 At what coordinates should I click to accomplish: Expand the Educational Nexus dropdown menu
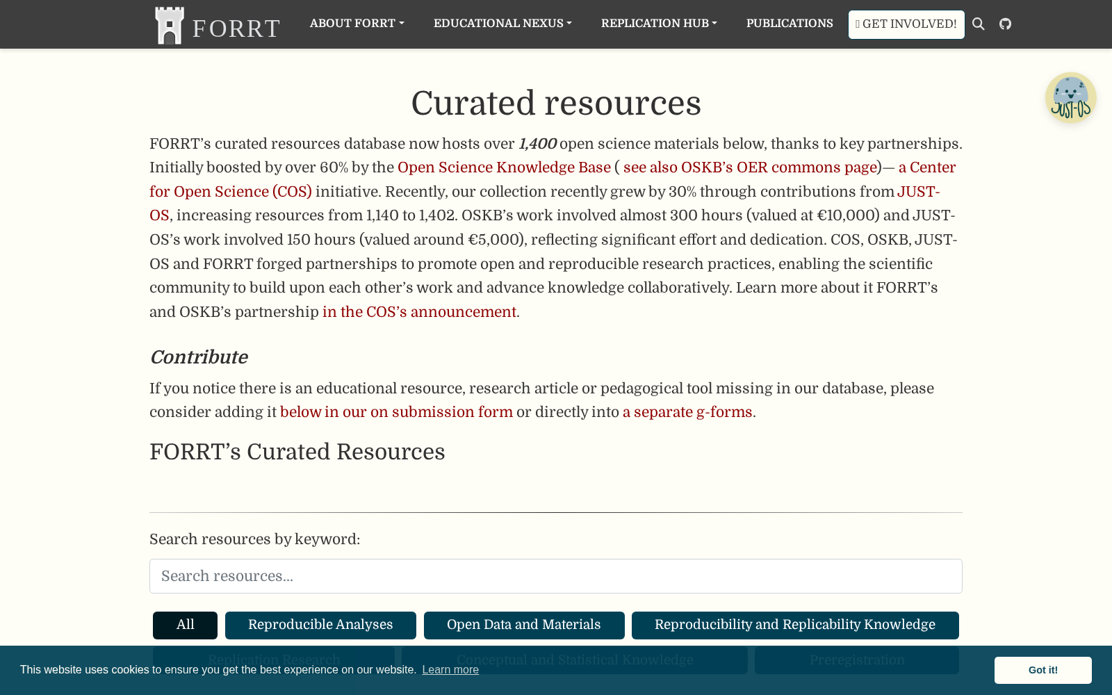click(502, 24)
